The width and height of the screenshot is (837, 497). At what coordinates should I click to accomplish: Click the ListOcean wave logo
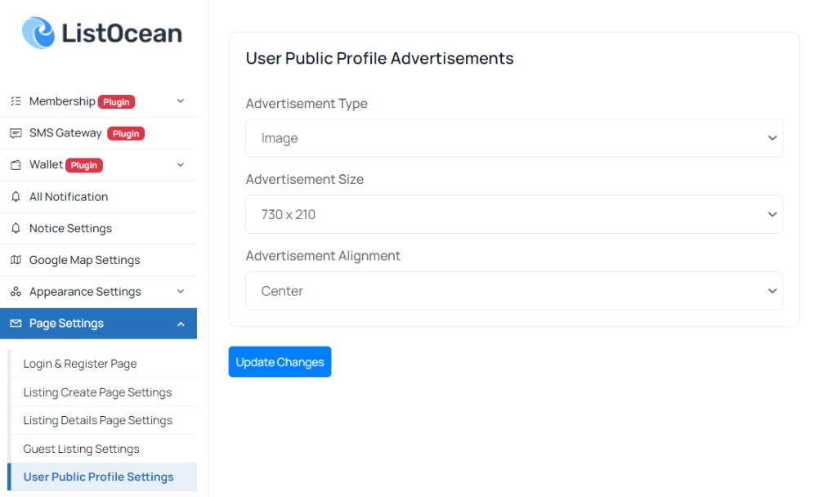38,33
